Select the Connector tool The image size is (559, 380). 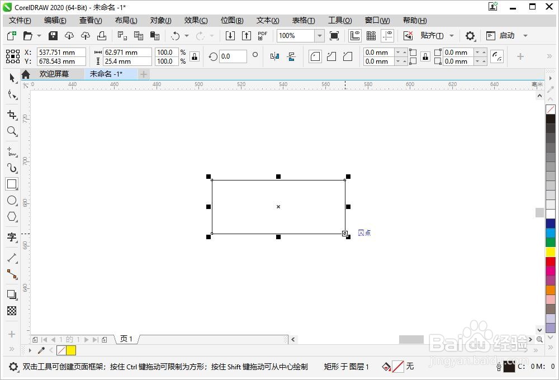[x=12, y=274]
